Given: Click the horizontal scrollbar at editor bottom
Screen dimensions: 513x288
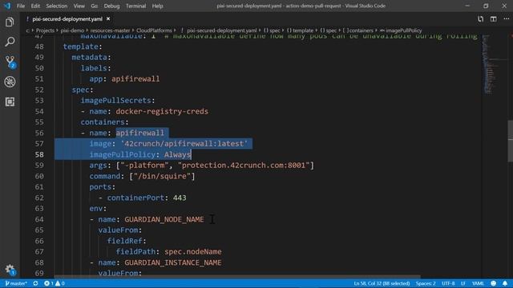Looking at the screenshot, I should click(237, 277).
